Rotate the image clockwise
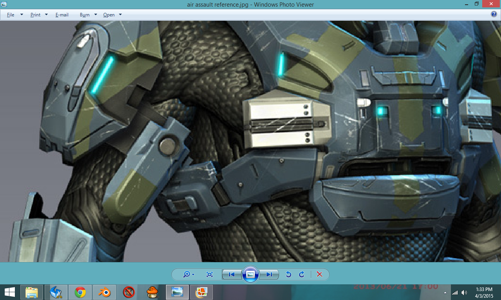The image size is (501, 300). 301,275
